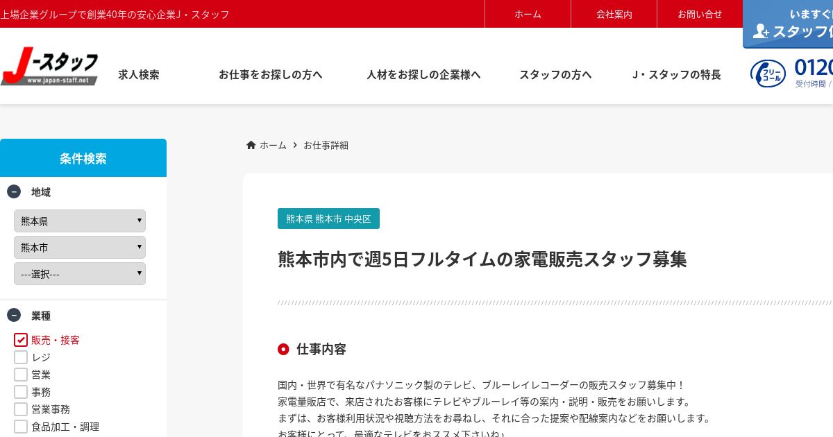Open ホーム in the top red bar
This screenshot has height=437, width=833.
pos(528,14)
